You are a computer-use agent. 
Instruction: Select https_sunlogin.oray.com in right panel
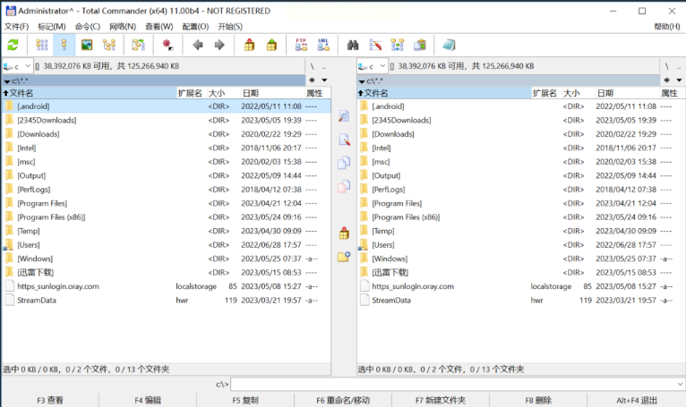coord(520,286)
